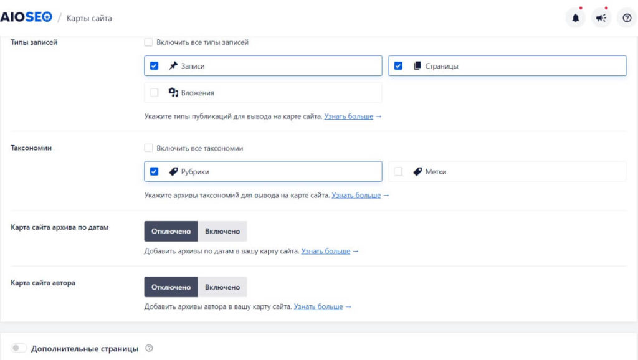Set author sitemap to Включено
638x360 pixels.
[222, 287]
